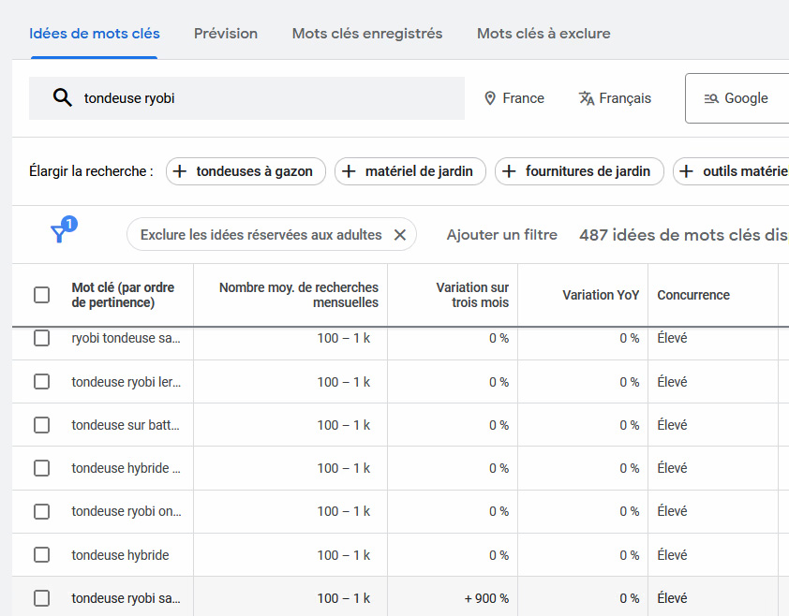Check the checkbox for "tondeuse sur batt..."
This screenshot has width=789, height=616.
(41, 424)
